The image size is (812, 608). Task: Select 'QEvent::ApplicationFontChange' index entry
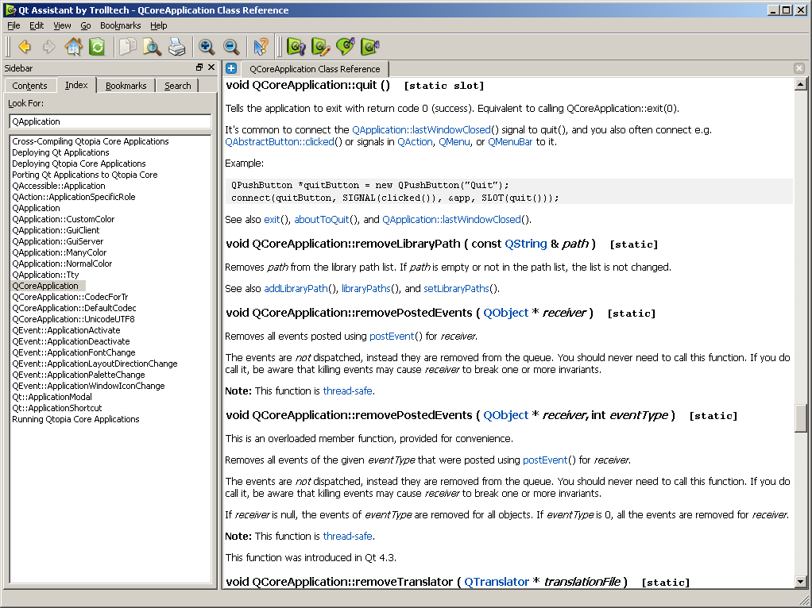tap(74, 352)
